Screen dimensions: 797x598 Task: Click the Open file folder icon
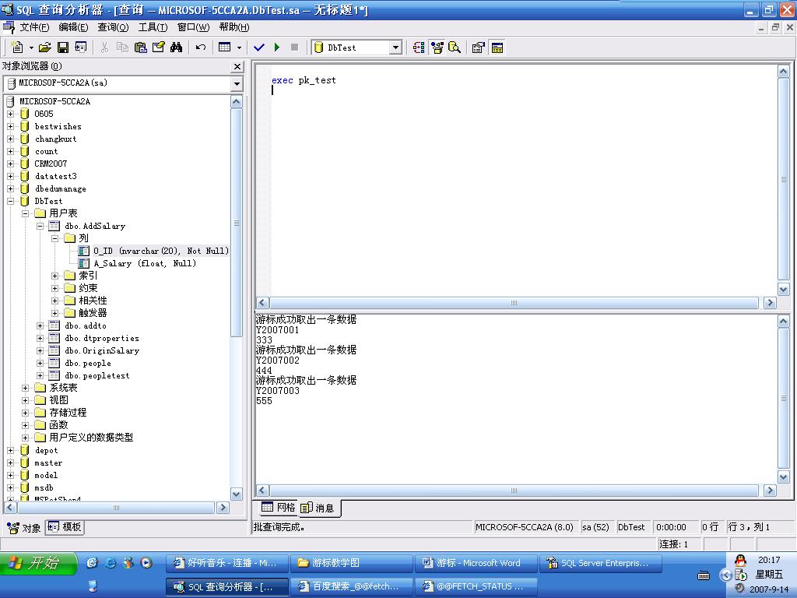pyautogui.click(x=44, y=47)
